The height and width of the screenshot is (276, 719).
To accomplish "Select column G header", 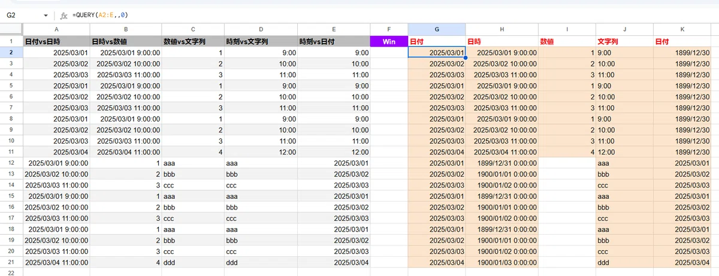I will click(436, 29).
